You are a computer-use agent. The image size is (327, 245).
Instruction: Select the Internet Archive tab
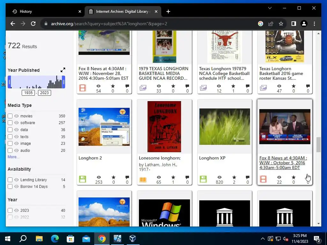click(123, 11)
